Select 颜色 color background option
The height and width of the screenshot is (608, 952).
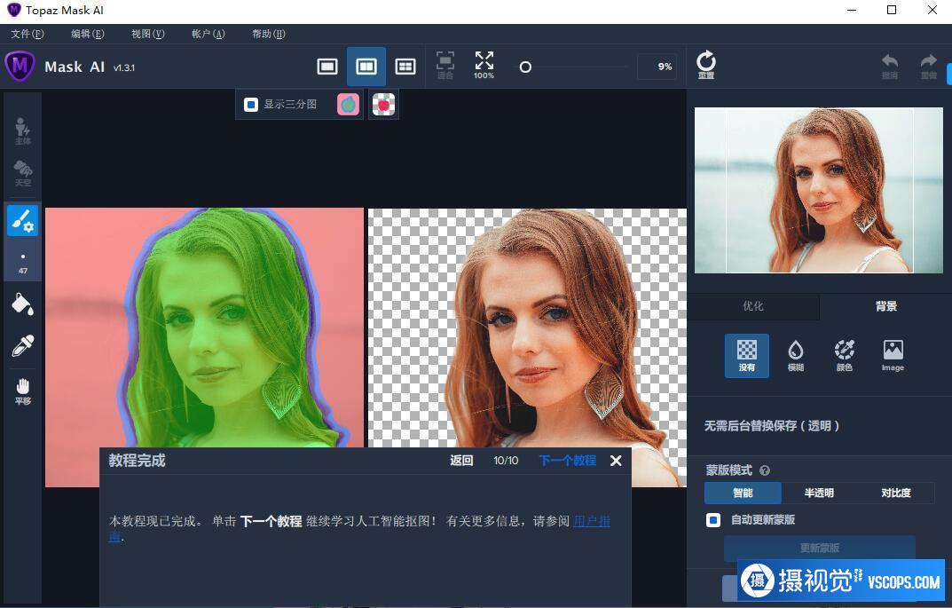(x=844, y=355)
